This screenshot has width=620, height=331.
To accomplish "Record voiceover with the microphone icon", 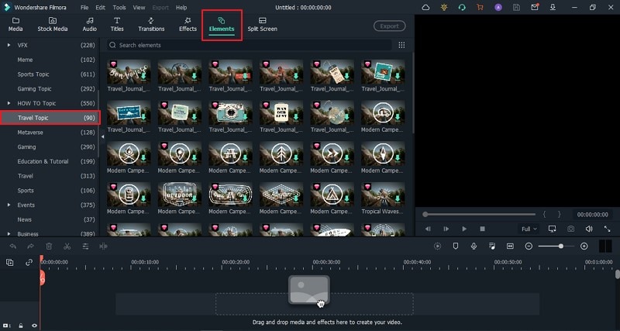I will click(x=474, y=246).
